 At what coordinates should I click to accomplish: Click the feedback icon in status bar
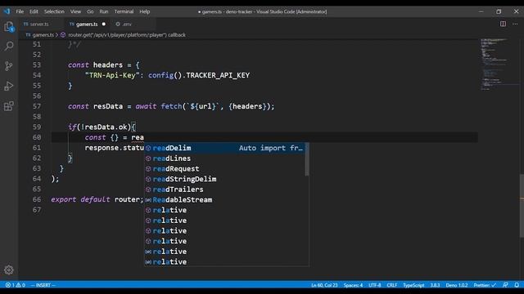(505, 285)
